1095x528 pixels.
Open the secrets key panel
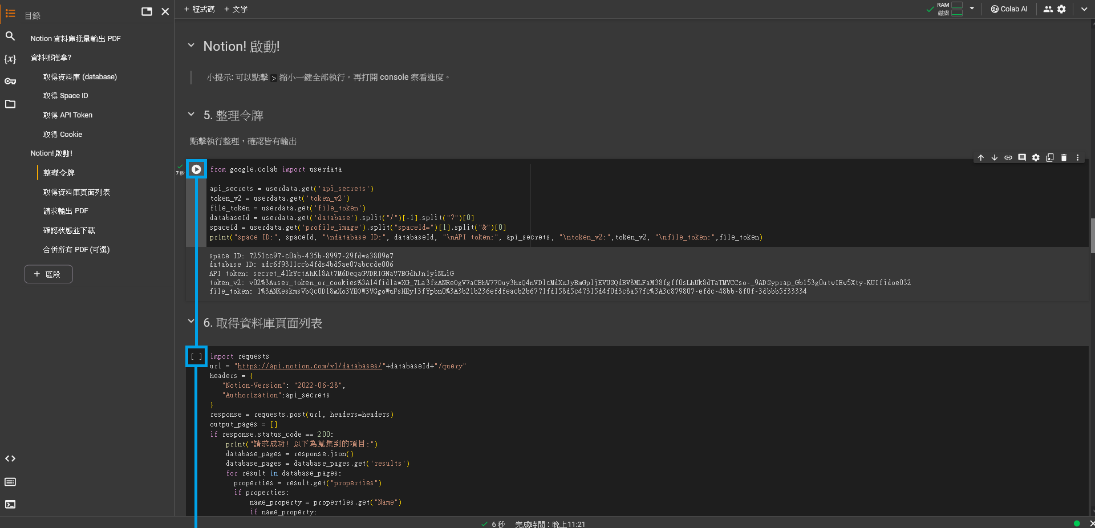[x=10, y=82]
